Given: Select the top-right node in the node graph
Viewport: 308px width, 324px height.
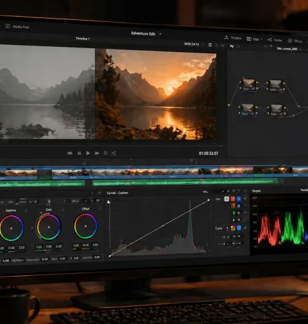Looking at the screenshot, I should point(276,85).
